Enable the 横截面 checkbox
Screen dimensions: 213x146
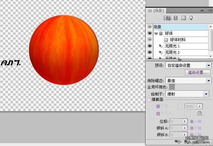[149, 100]
